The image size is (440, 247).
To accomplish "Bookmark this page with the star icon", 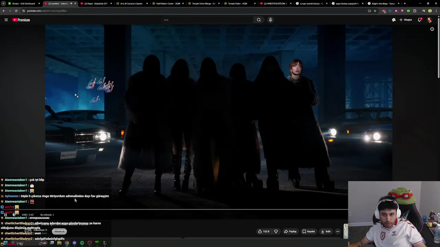I will [375, 11].
